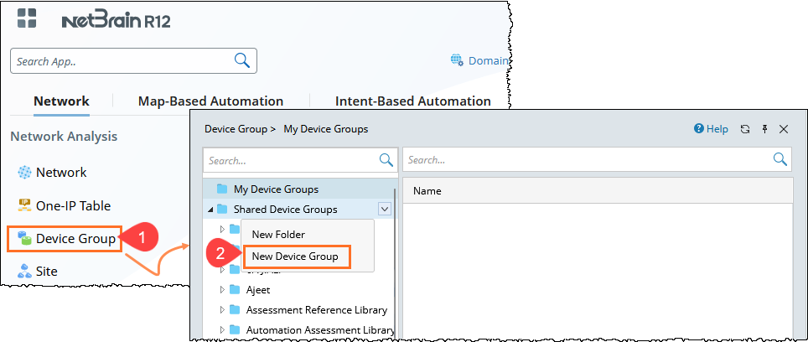Viewport: 808px width, 342px height.
Task: Collapse the Shared Device Groups tree node
Action: pyautogui.click(x=209, y=210)
